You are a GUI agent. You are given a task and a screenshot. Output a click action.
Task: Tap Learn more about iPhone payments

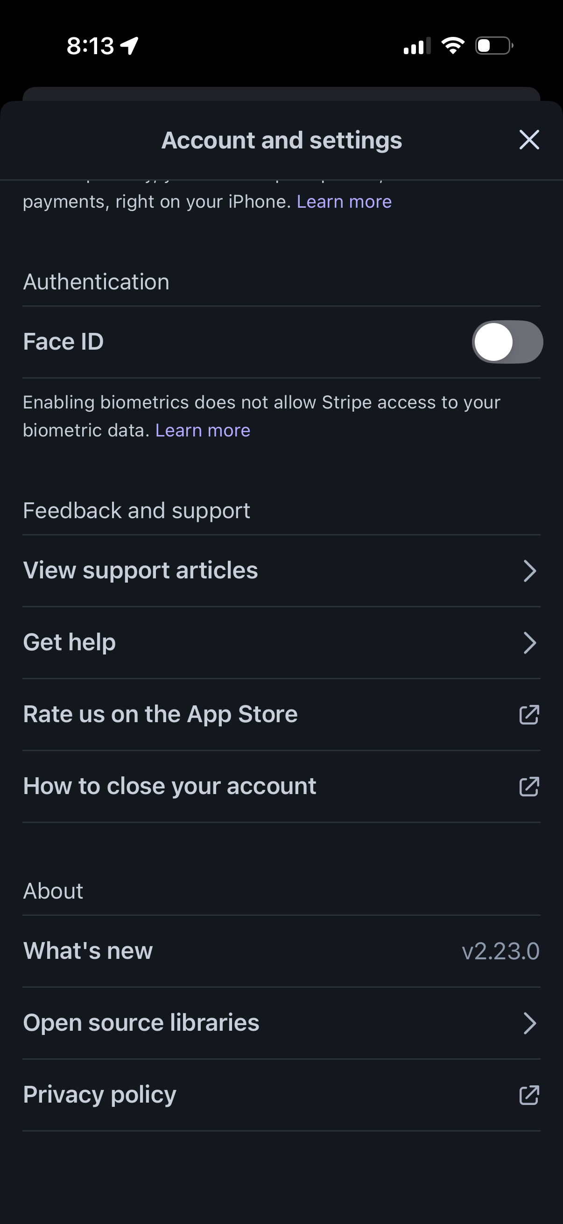[344, 202]
